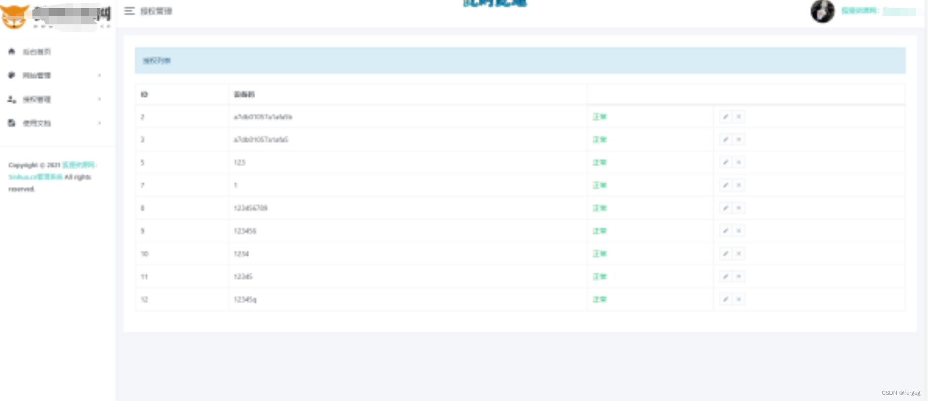Viewport: 928px width, 401px height.
Task: Click the edit icon for row ID 11
Action: (725, 276)
